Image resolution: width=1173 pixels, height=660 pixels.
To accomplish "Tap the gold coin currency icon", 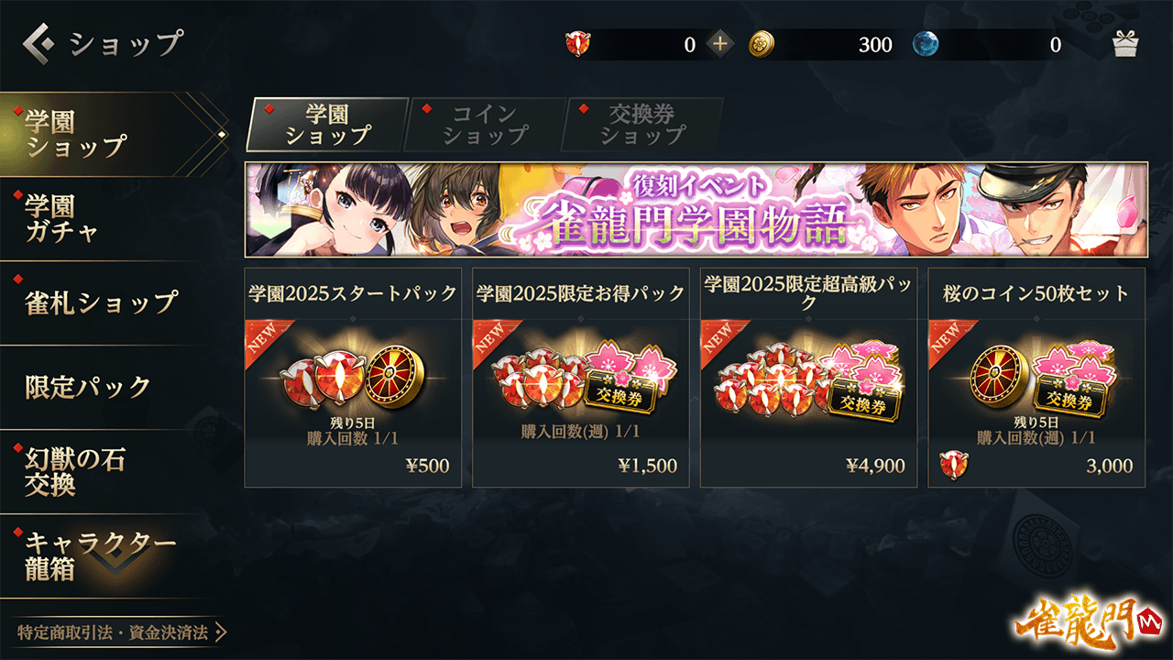I will (x=762, y=44).
